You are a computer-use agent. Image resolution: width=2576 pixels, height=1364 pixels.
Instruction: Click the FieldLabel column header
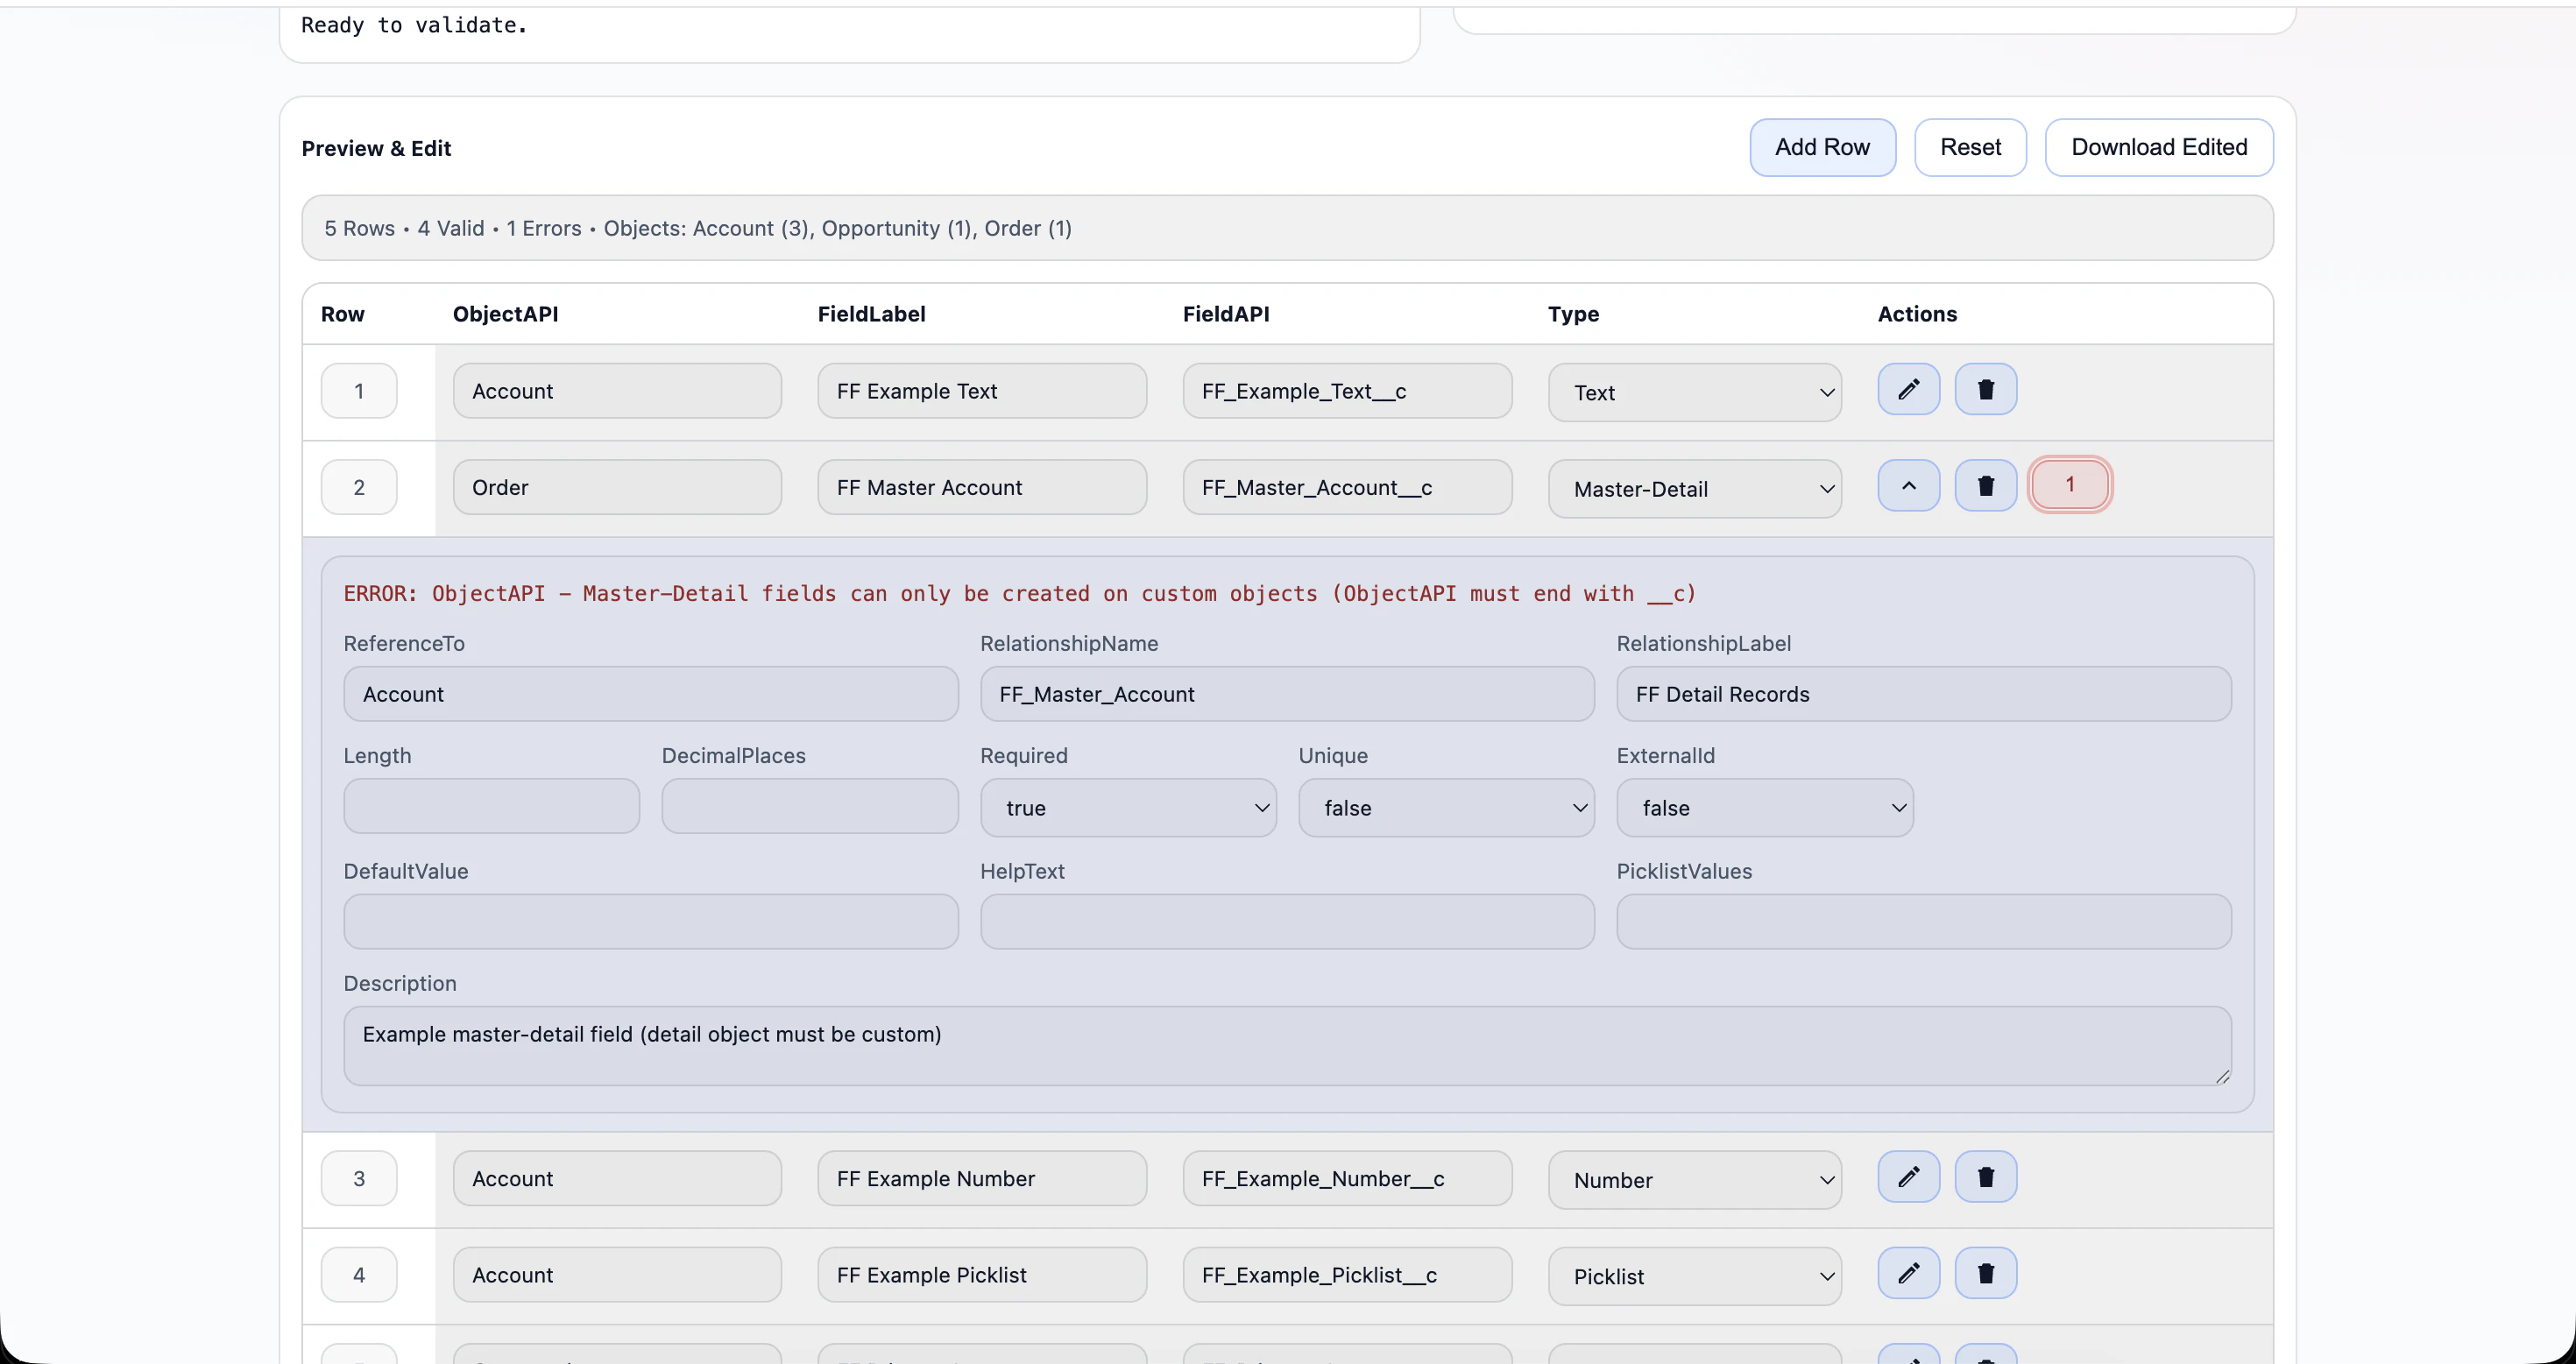coord(871,314)
